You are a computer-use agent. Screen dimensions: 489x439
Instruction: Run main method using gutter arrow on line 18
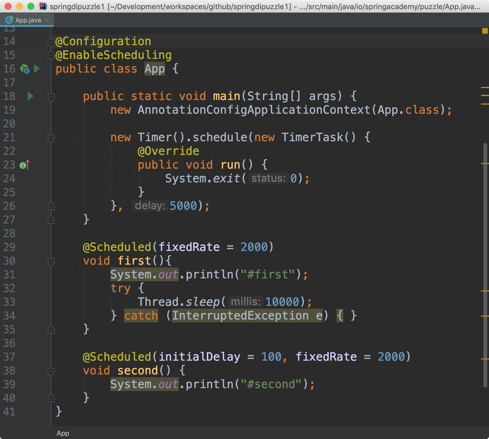pos(31,96)
